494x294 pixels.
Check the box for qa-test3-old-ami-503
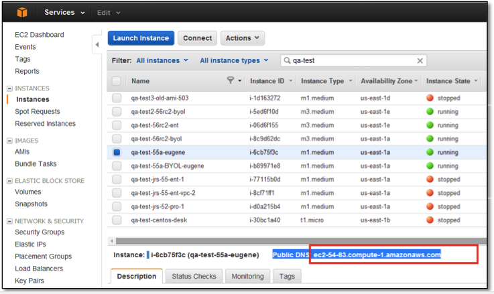tap(117, 98)
